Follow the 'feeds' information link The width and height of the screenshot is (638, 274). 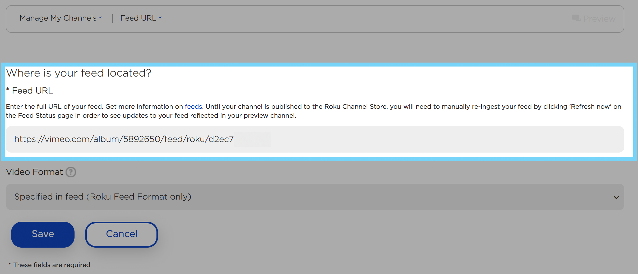click(193, 107)
